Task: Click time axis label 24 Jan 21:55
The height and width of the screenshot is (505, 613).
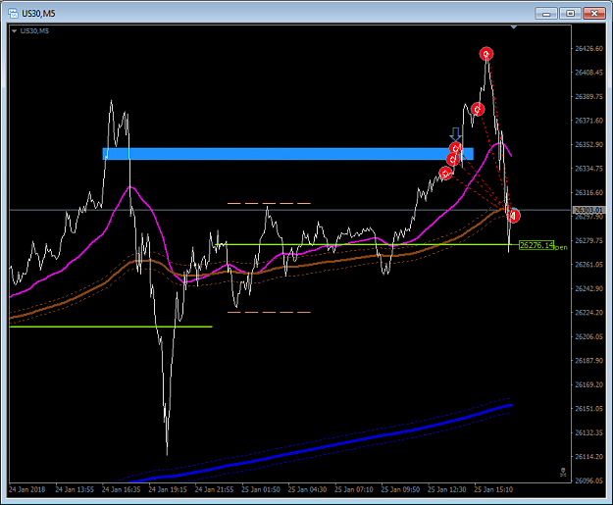Action: click(x=214, y=489)
